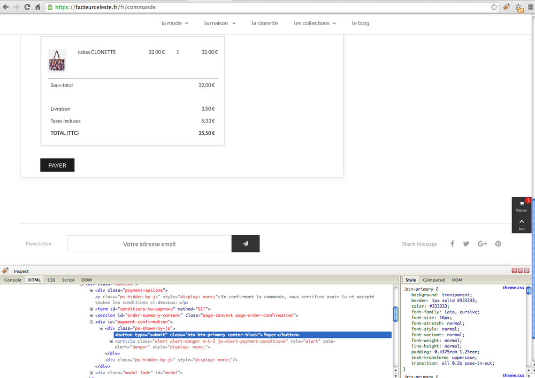535x378 pixels.
Task: Click the Firebug bug logo icon
Action: pyautogui.click(x=5, y=271)
